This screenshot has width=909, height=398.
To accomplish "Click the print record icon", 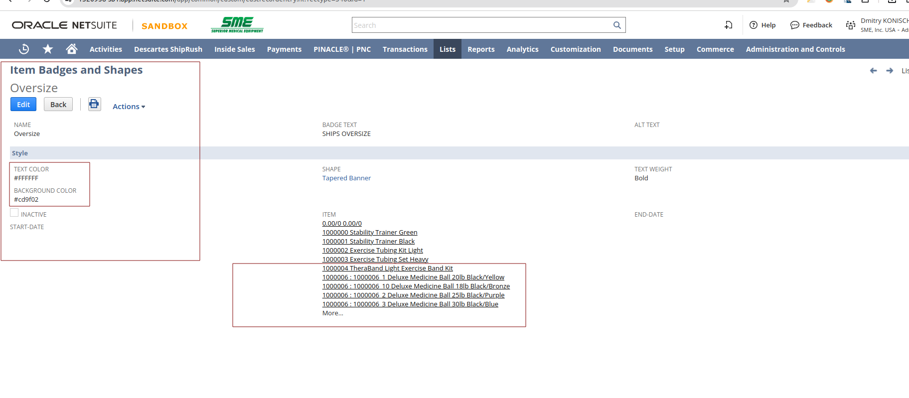I will [x=94, y=104].
